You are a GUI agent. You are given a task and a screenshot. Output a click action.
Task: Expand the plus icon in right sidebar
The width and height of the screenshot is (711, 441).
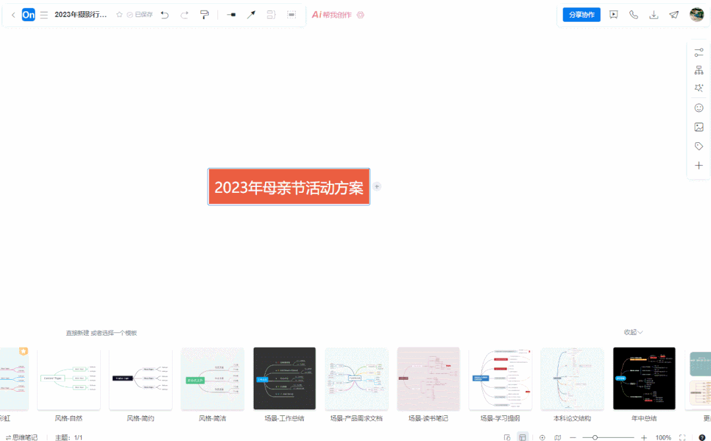[698, 165]
